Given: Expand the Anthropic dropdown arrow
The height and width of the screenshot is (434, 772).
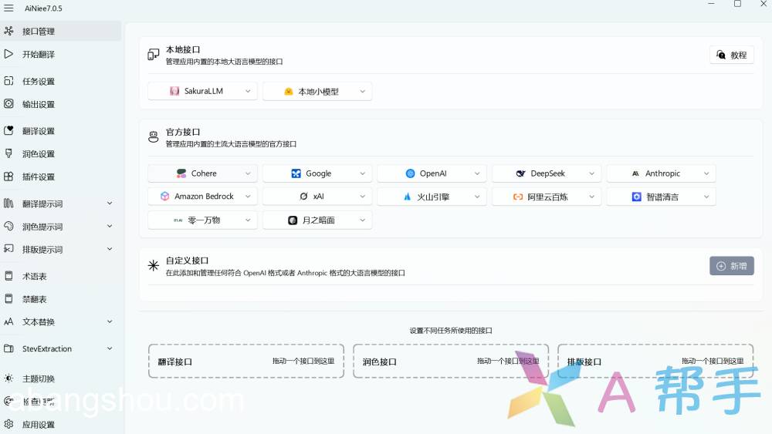Looking at the screenshot, I should coord(706,173).
